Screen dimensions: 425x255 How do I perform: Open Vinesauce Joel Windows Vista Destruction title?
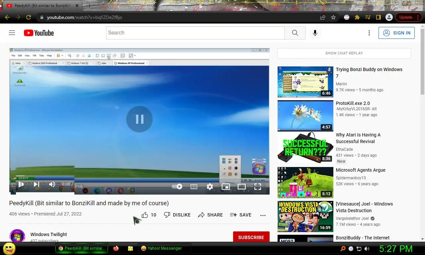coord(364,207)
